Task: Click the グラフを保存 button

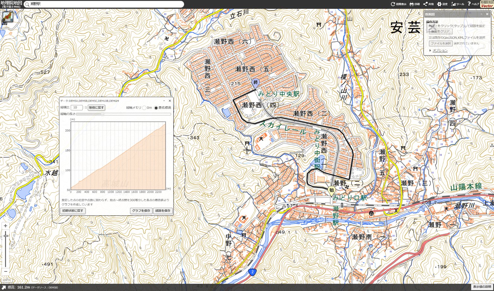Action: (x=141, y=211)
